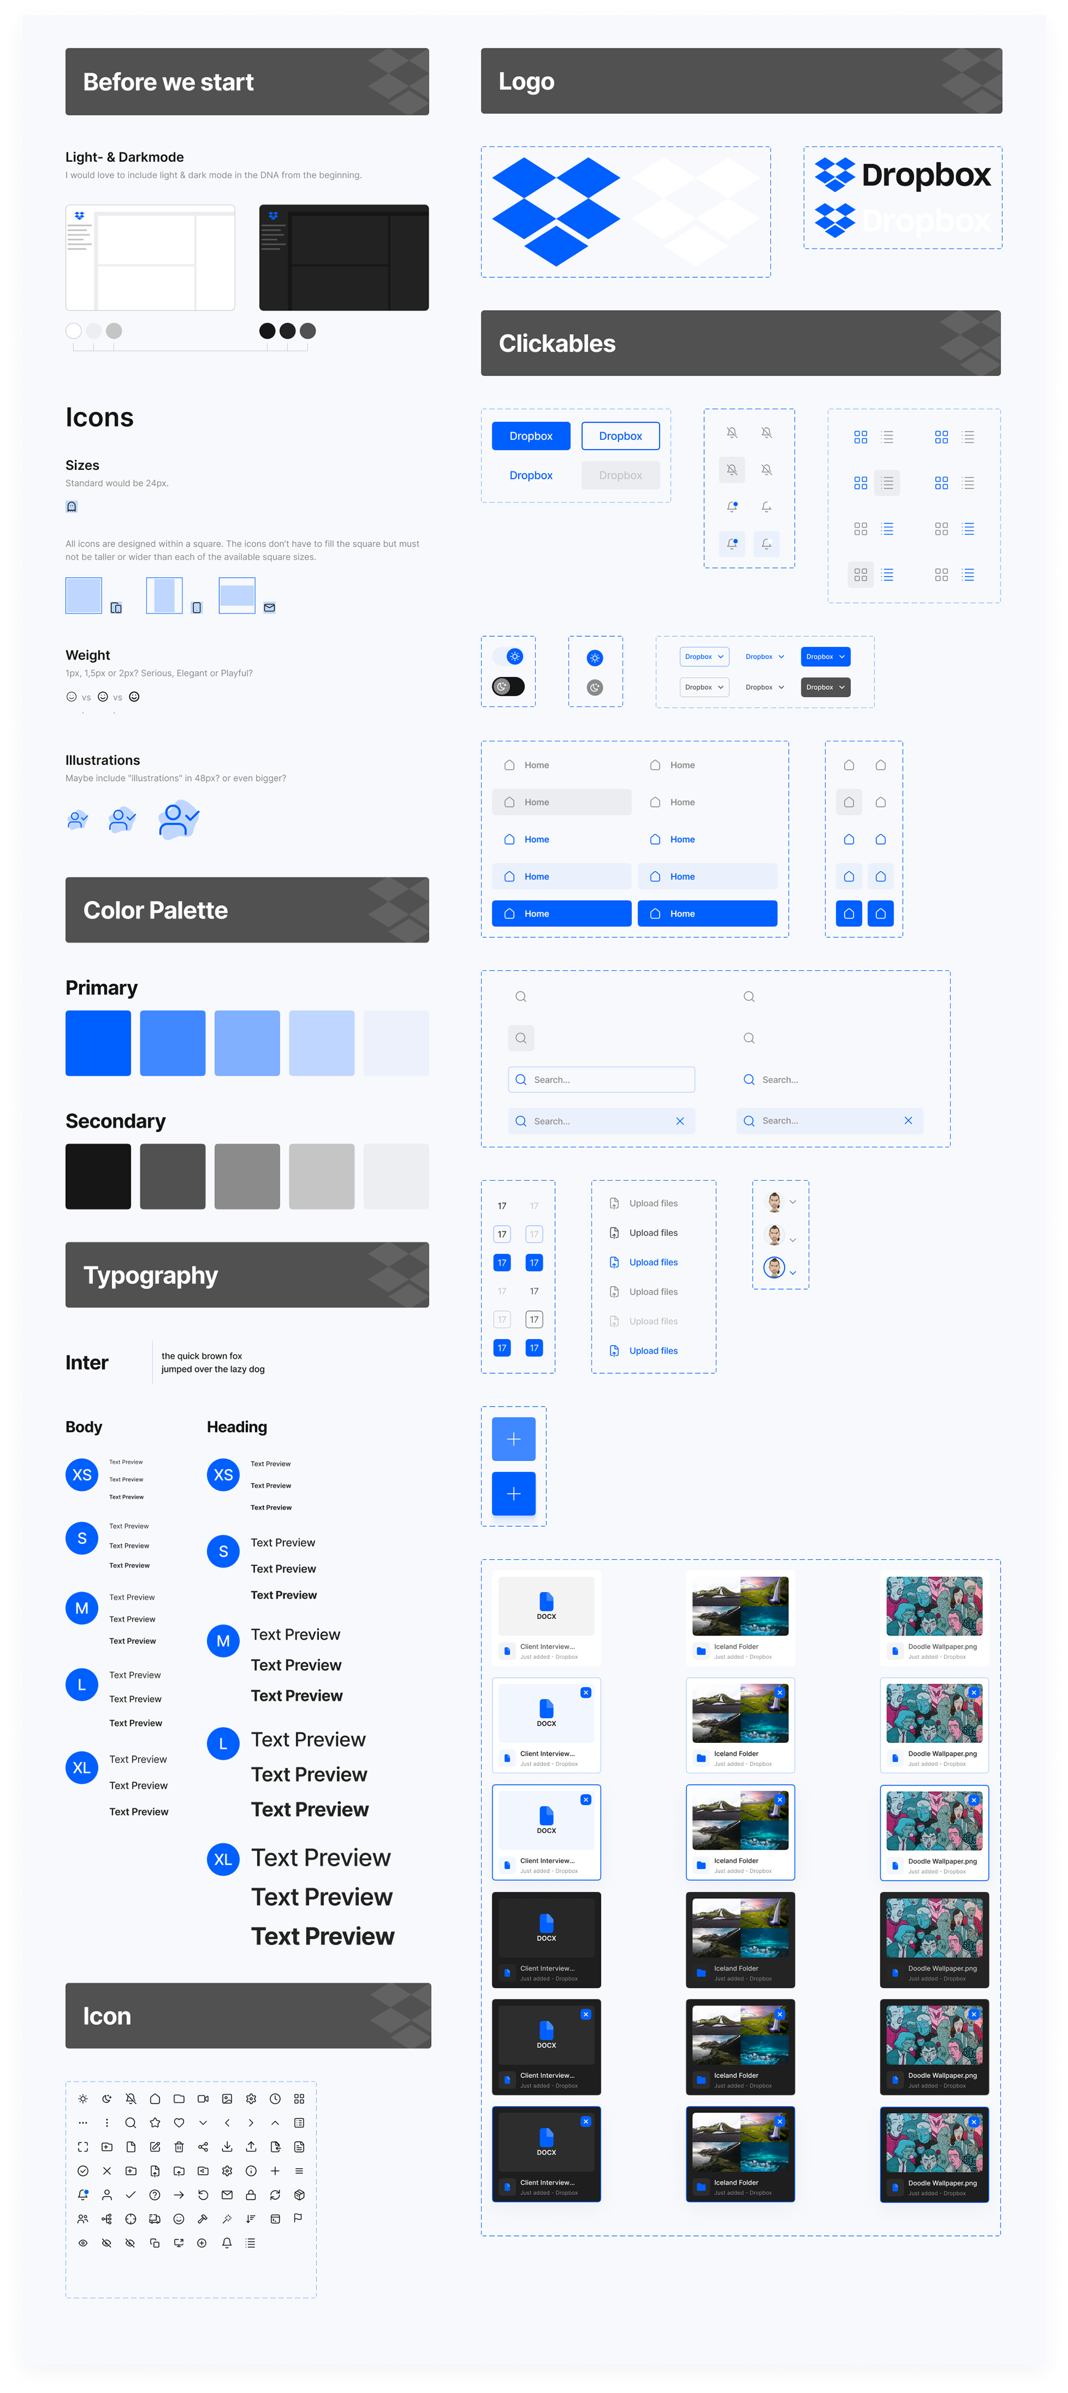Screen dimensions: 1068x2393
Task: Click the solid blue Dropbox button
Action: click(x=530, y=436)
